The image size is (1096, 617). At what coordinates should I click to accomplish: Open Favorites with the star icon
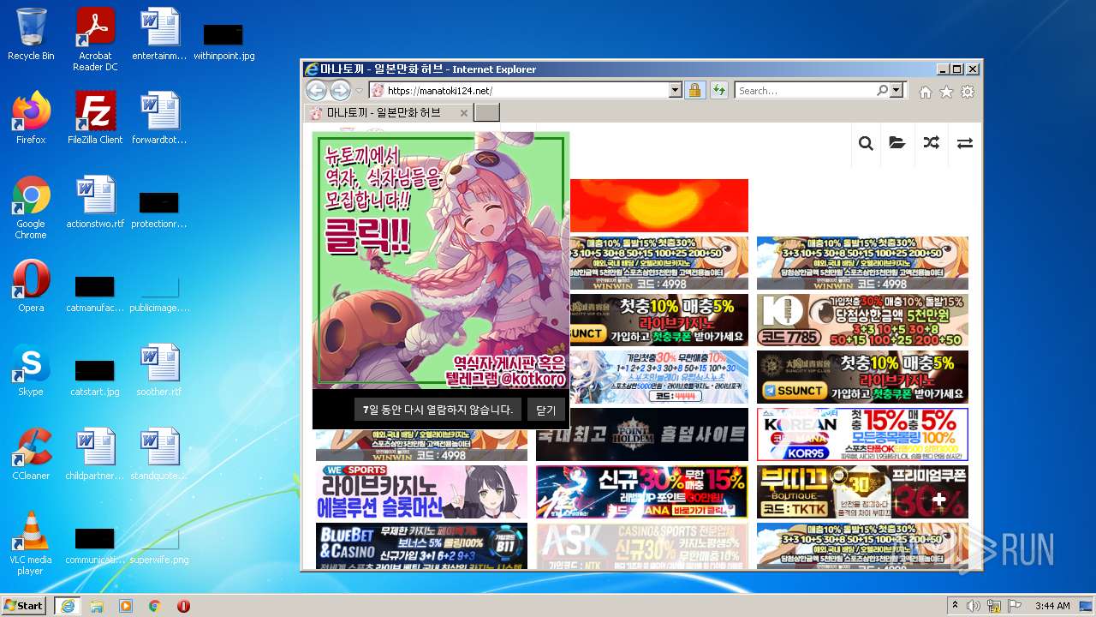pos(946,92)
